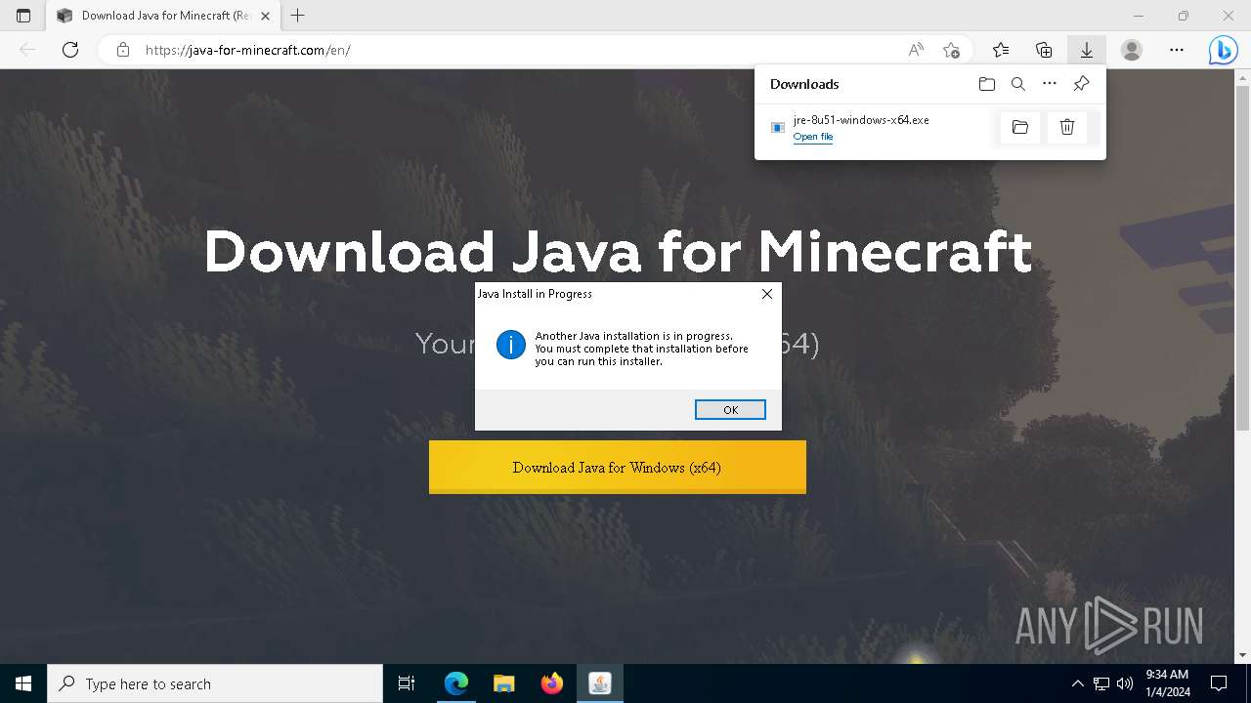
Task: Show hidden system tray icons
Action: click(1078, 683)
